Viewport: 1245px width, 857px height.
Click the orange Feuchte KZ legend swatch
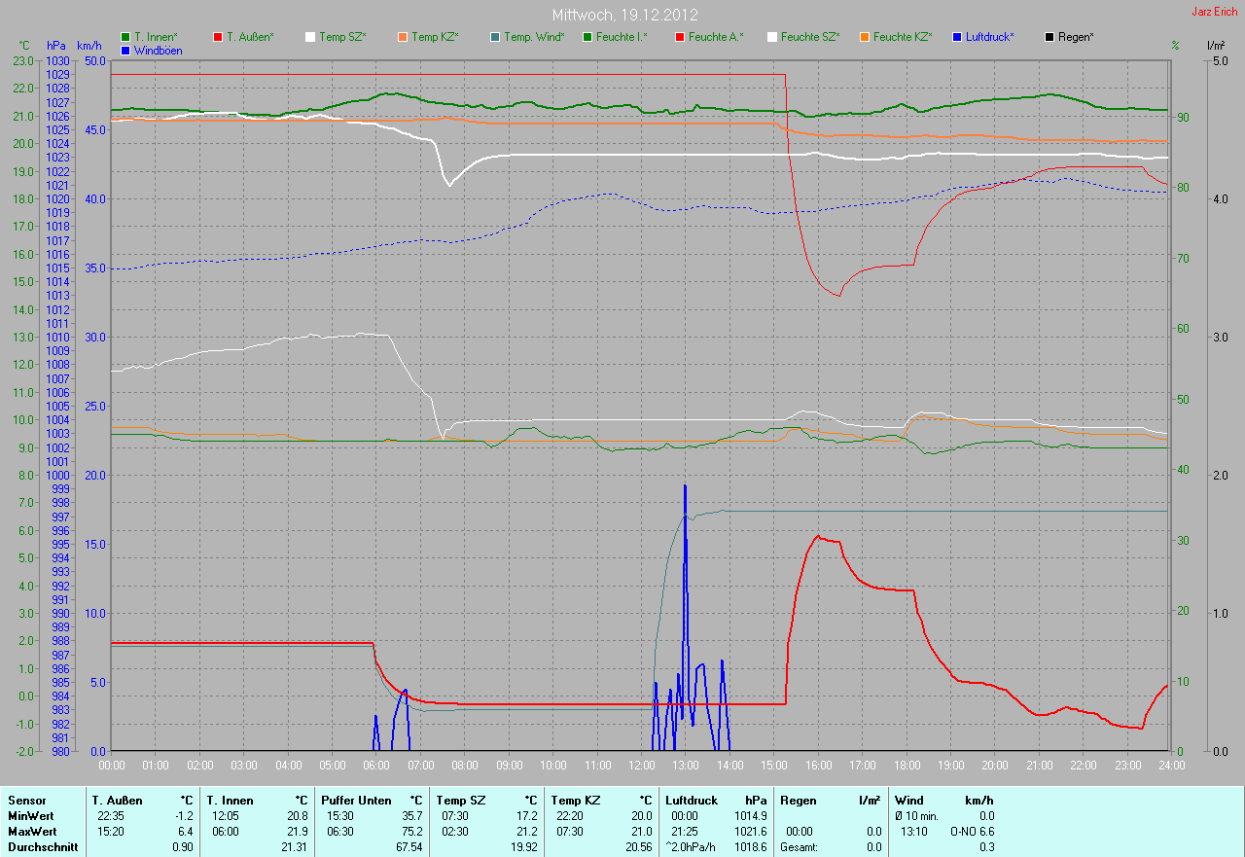coord(865,37)
